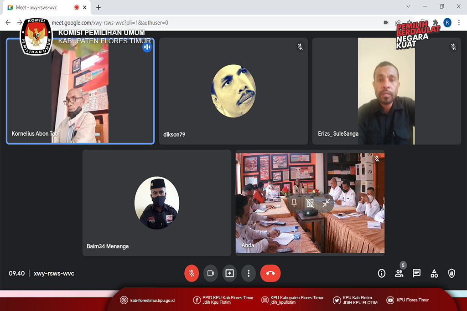Open the Activities shapes icon
Screen dimensions: 467x311
click(x=434, y=273)
